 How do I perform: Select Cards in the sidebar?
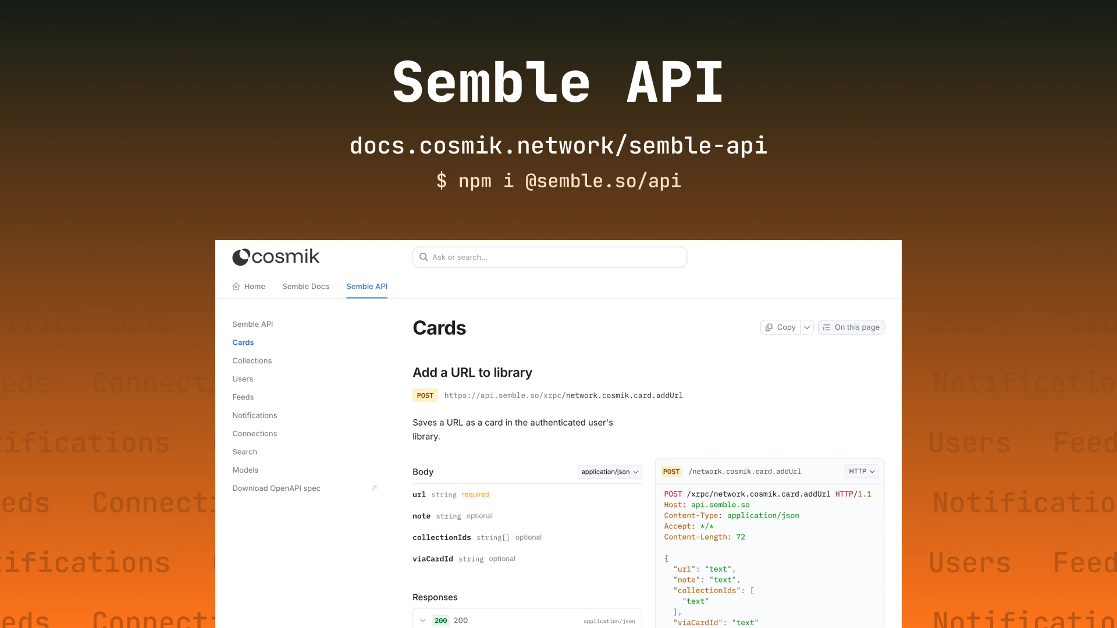[x=243, y=342]
